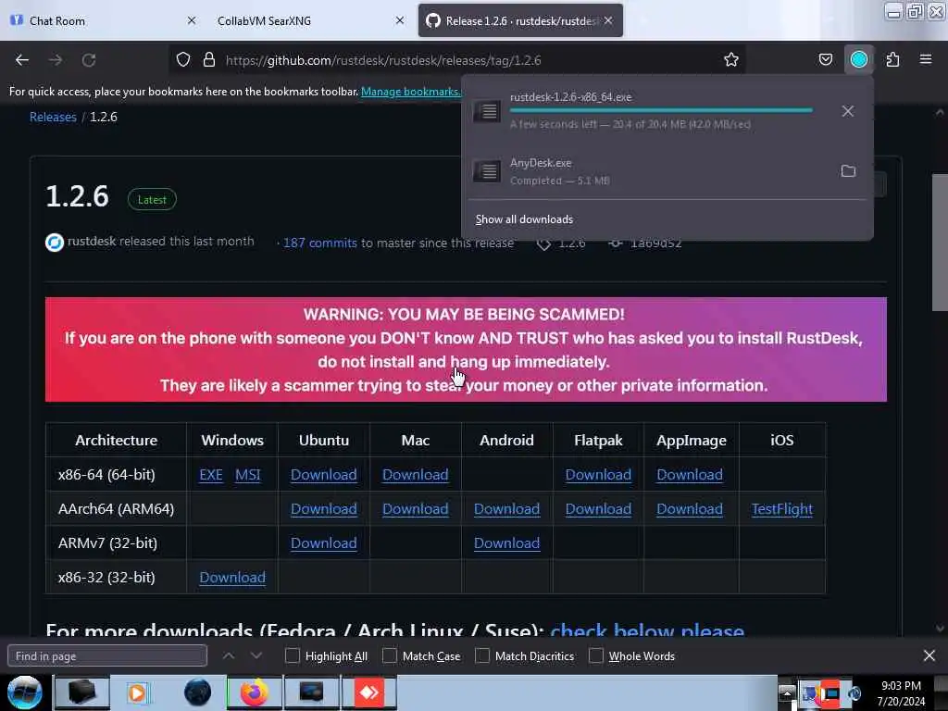948x711 pixels.
Task: Open the iOS TestFlight link
Action: [781, 509]
